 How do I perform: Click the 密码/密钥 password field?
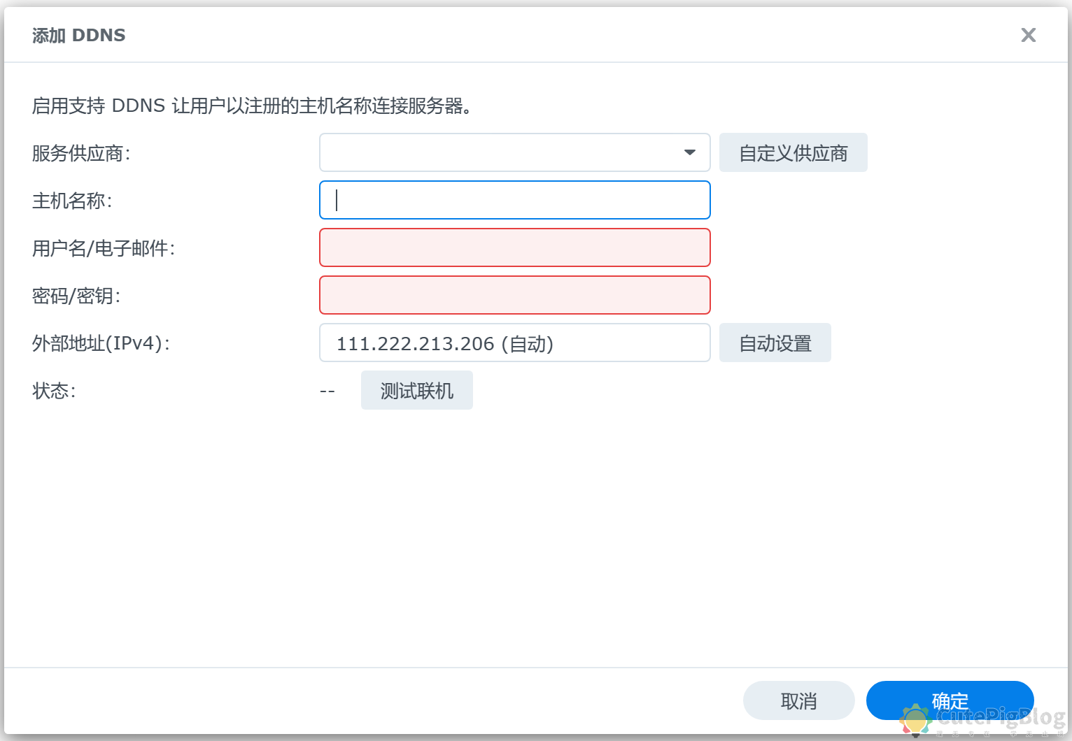tap(514, 295)
